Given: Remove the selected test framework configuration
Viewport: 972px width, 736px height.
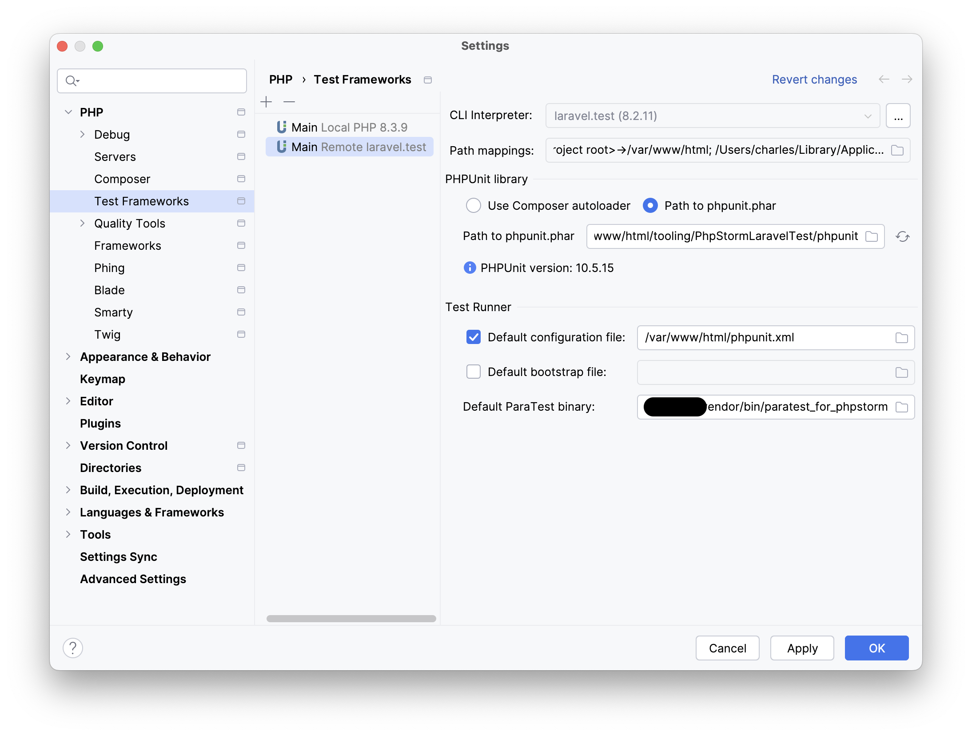Looking at the screenshot, I should pyautogui.click(x=289, y=102).
